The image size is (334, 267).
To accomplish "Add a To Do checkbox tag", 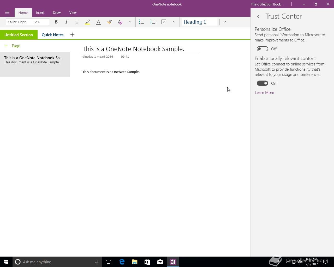I will point(164,22).
